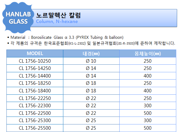Screen dimensions: 182x132
Task: Click Ø 14 in the CL 1756-14250 row
Action: [x=91, y=68]
